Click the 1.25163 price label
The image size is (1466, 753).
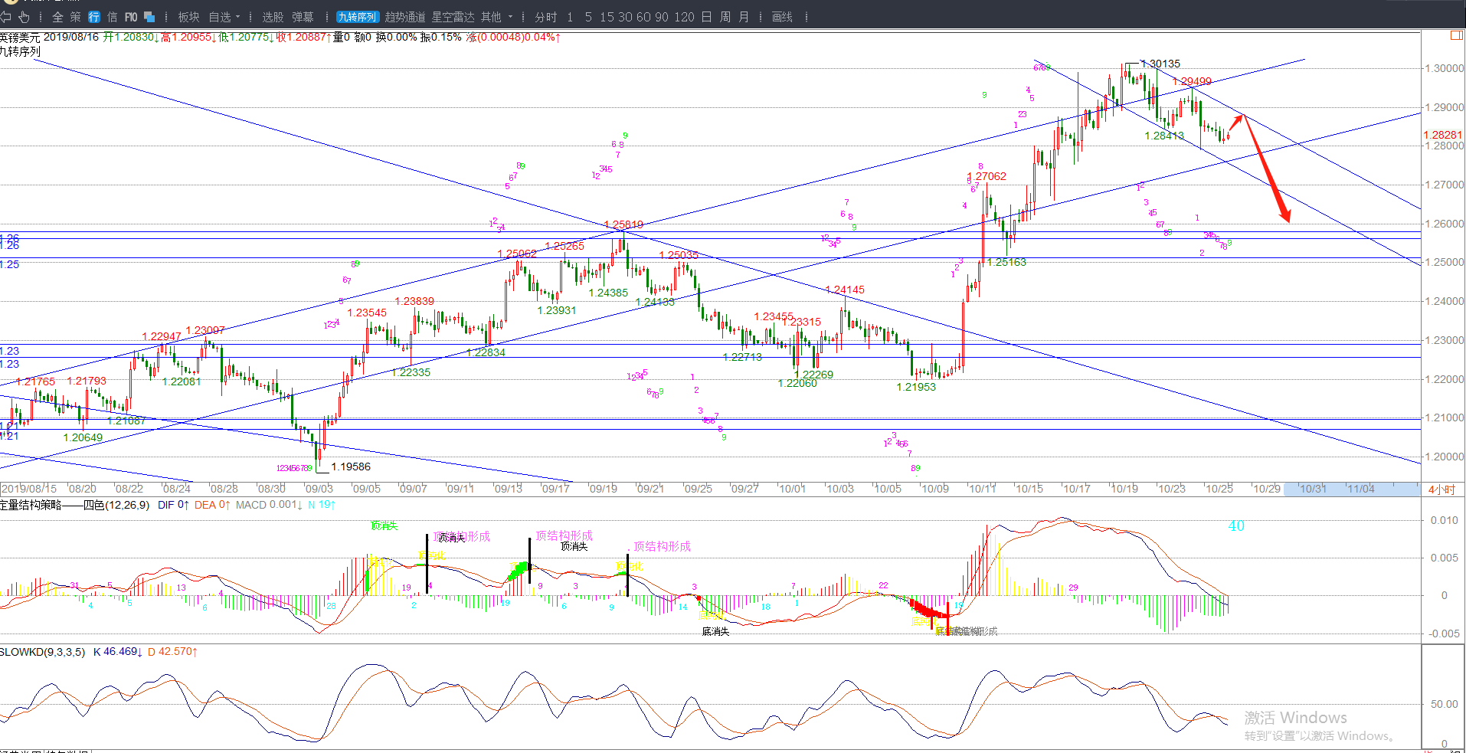tap(1006, 262)
